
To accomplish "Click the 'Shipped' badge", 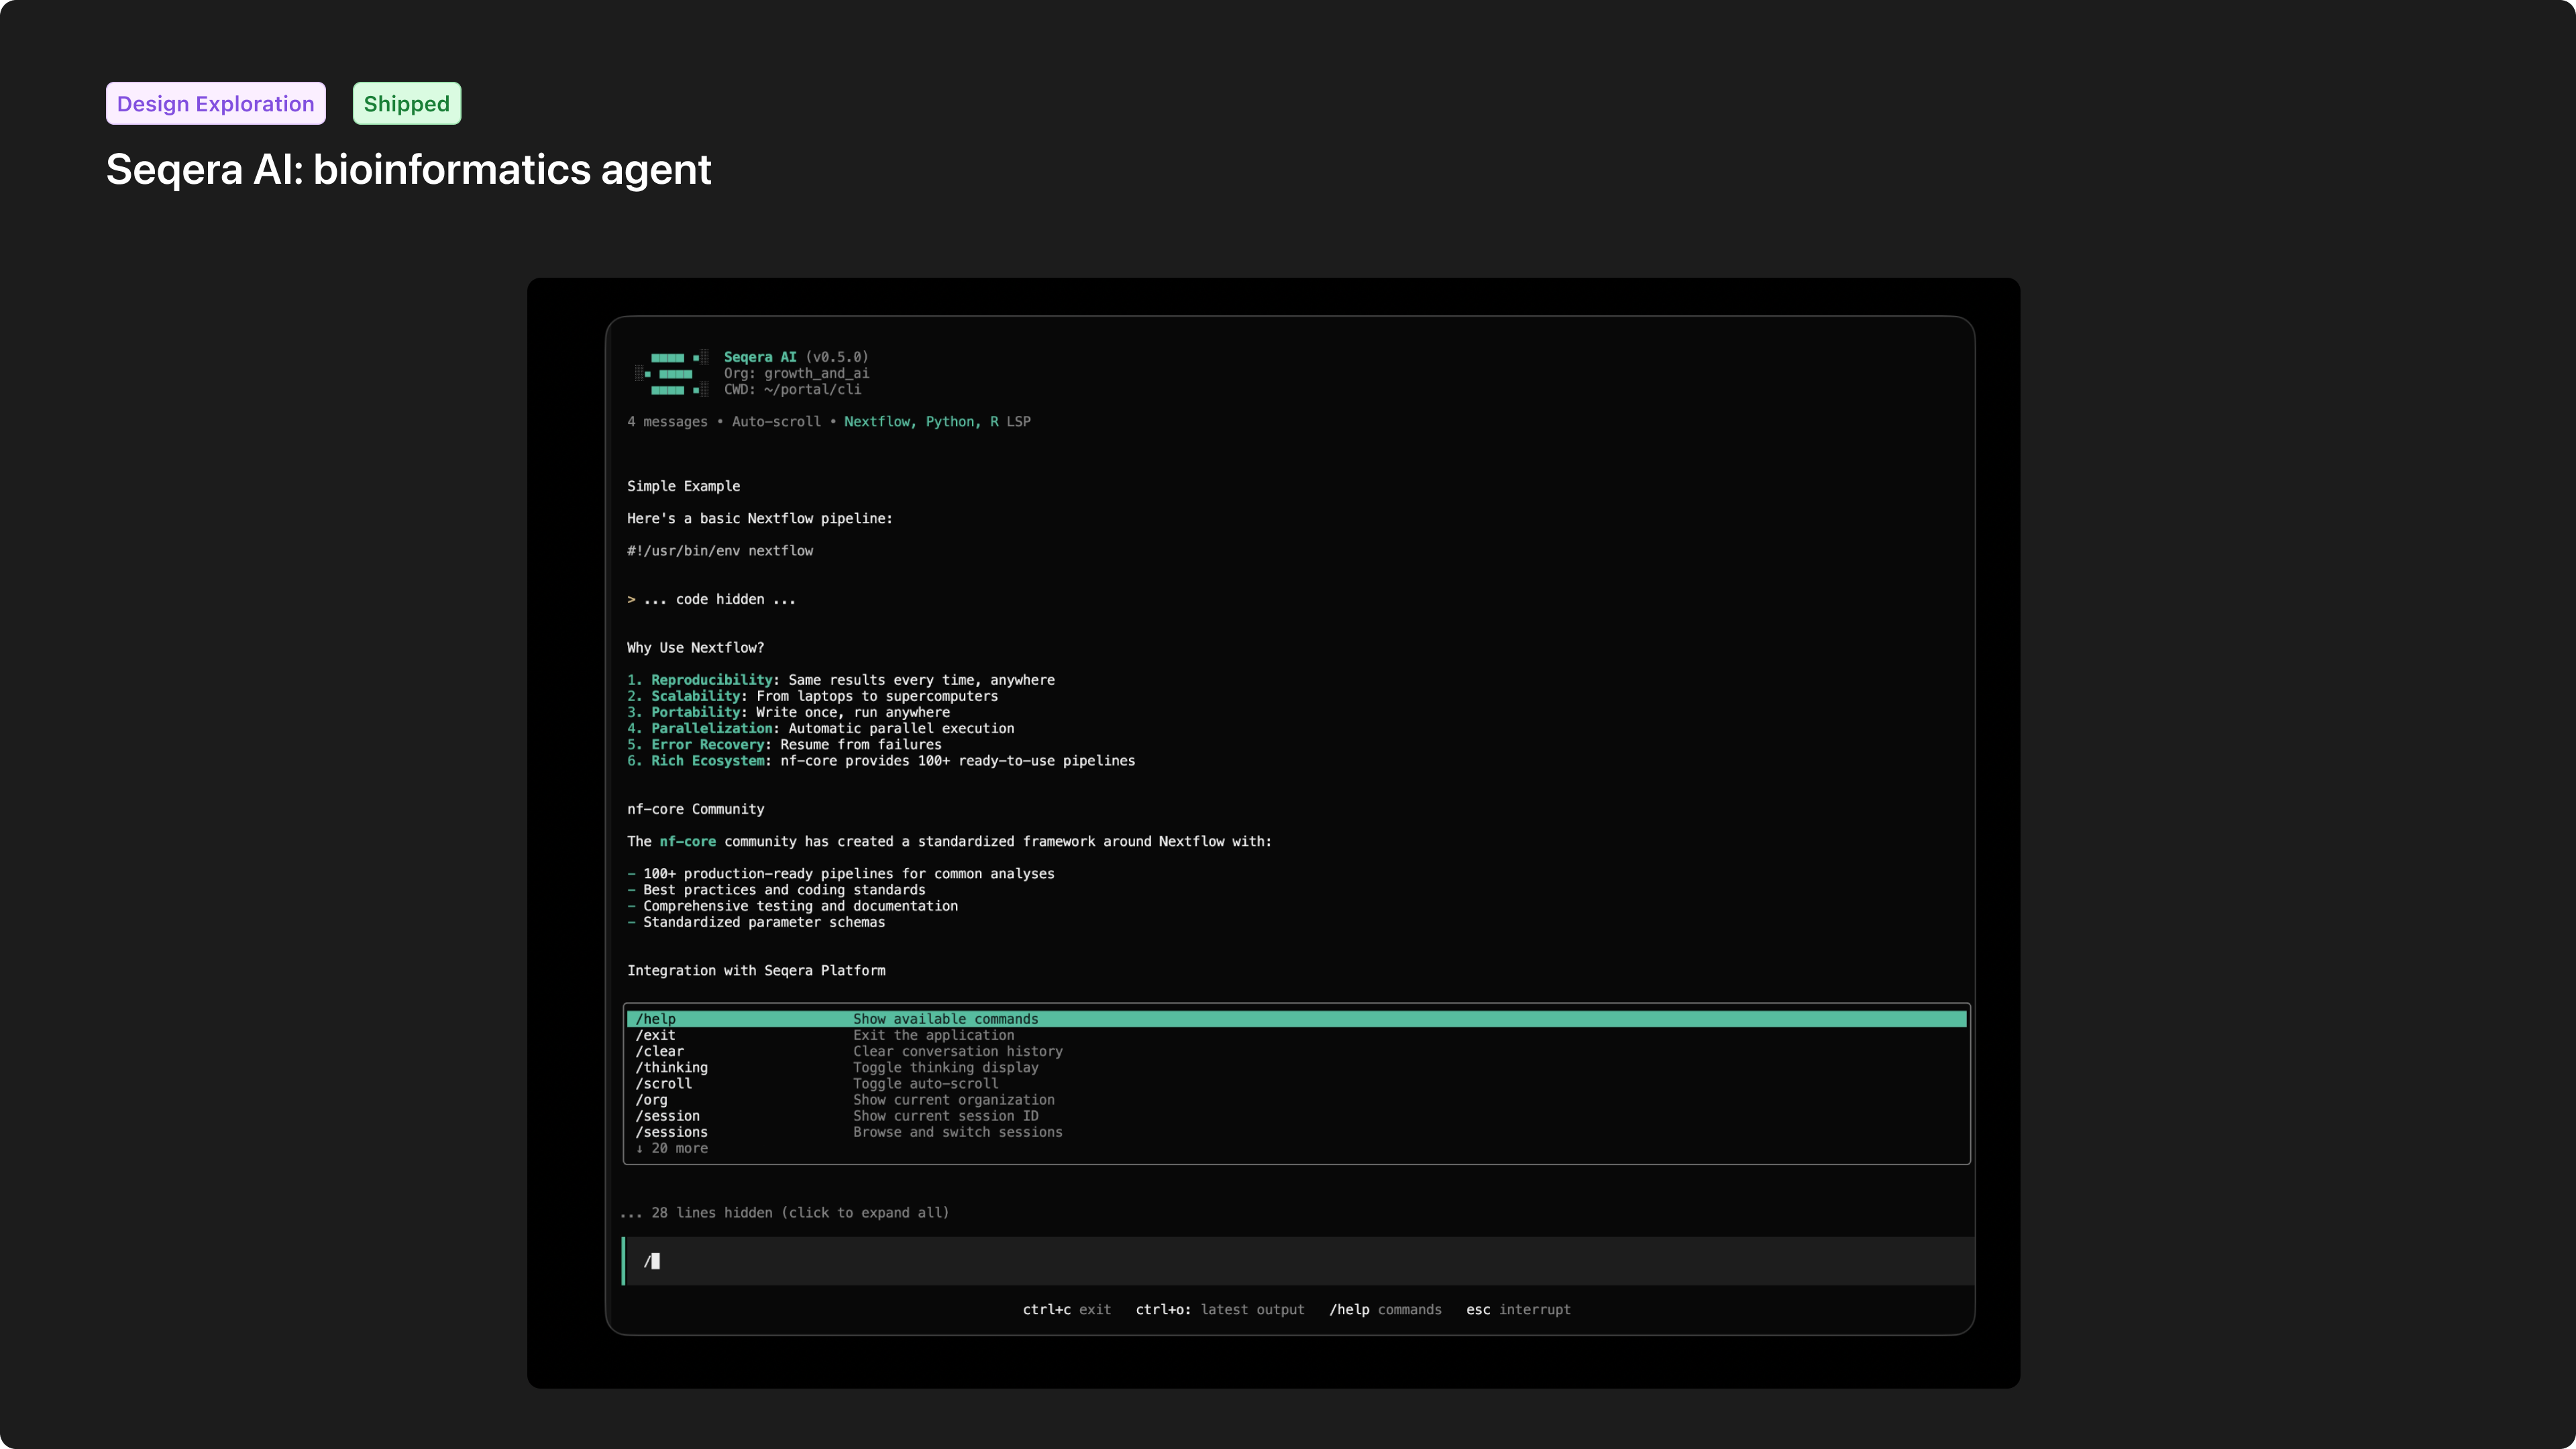I will tap(406, 103).
